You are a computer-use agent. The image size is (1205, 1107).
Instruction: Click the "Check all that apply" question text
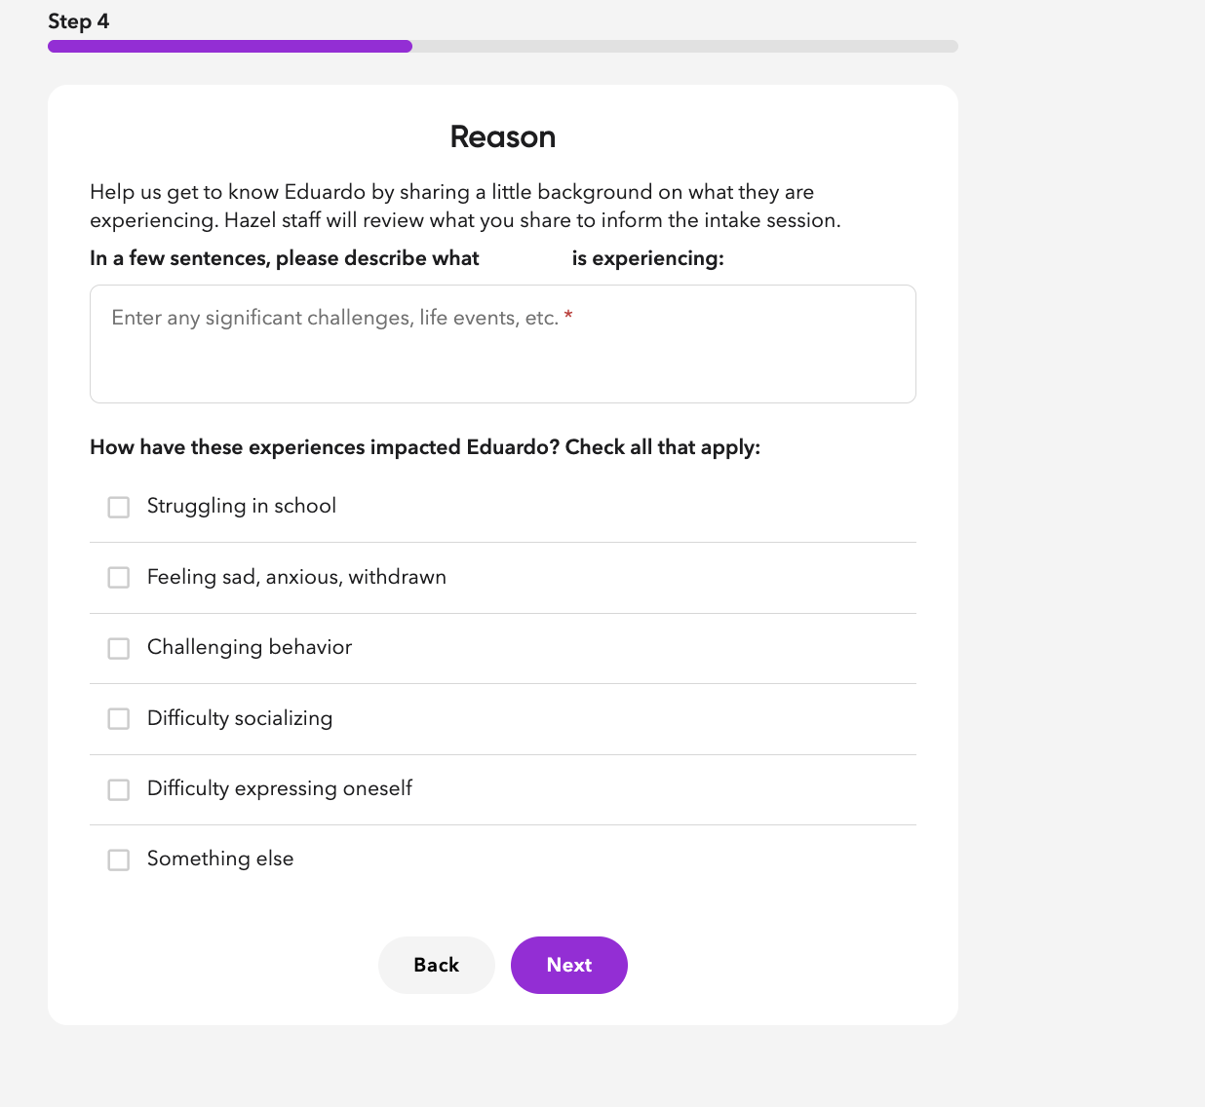tap(425, 447)
